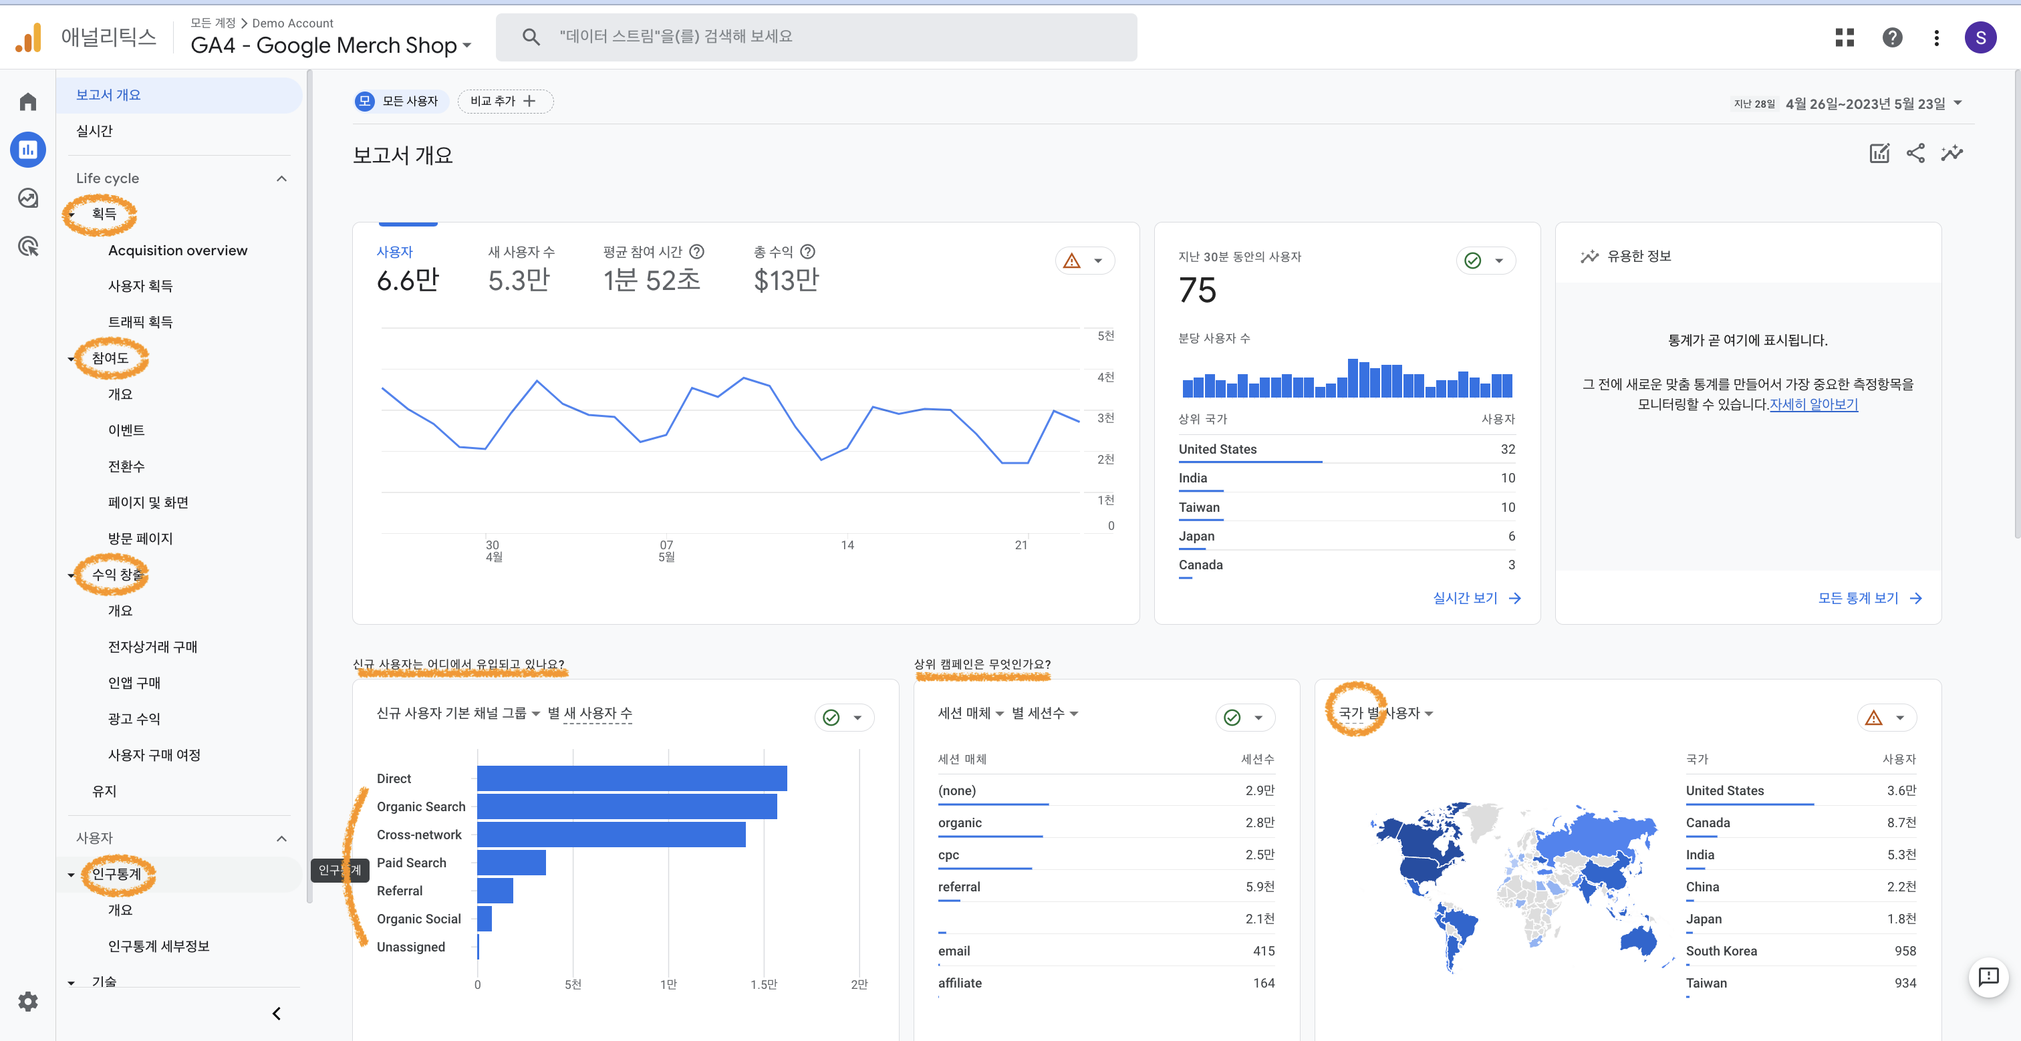Open the Explore icon in left rail
The image size is (2021, 1041).
coord(28,198)
